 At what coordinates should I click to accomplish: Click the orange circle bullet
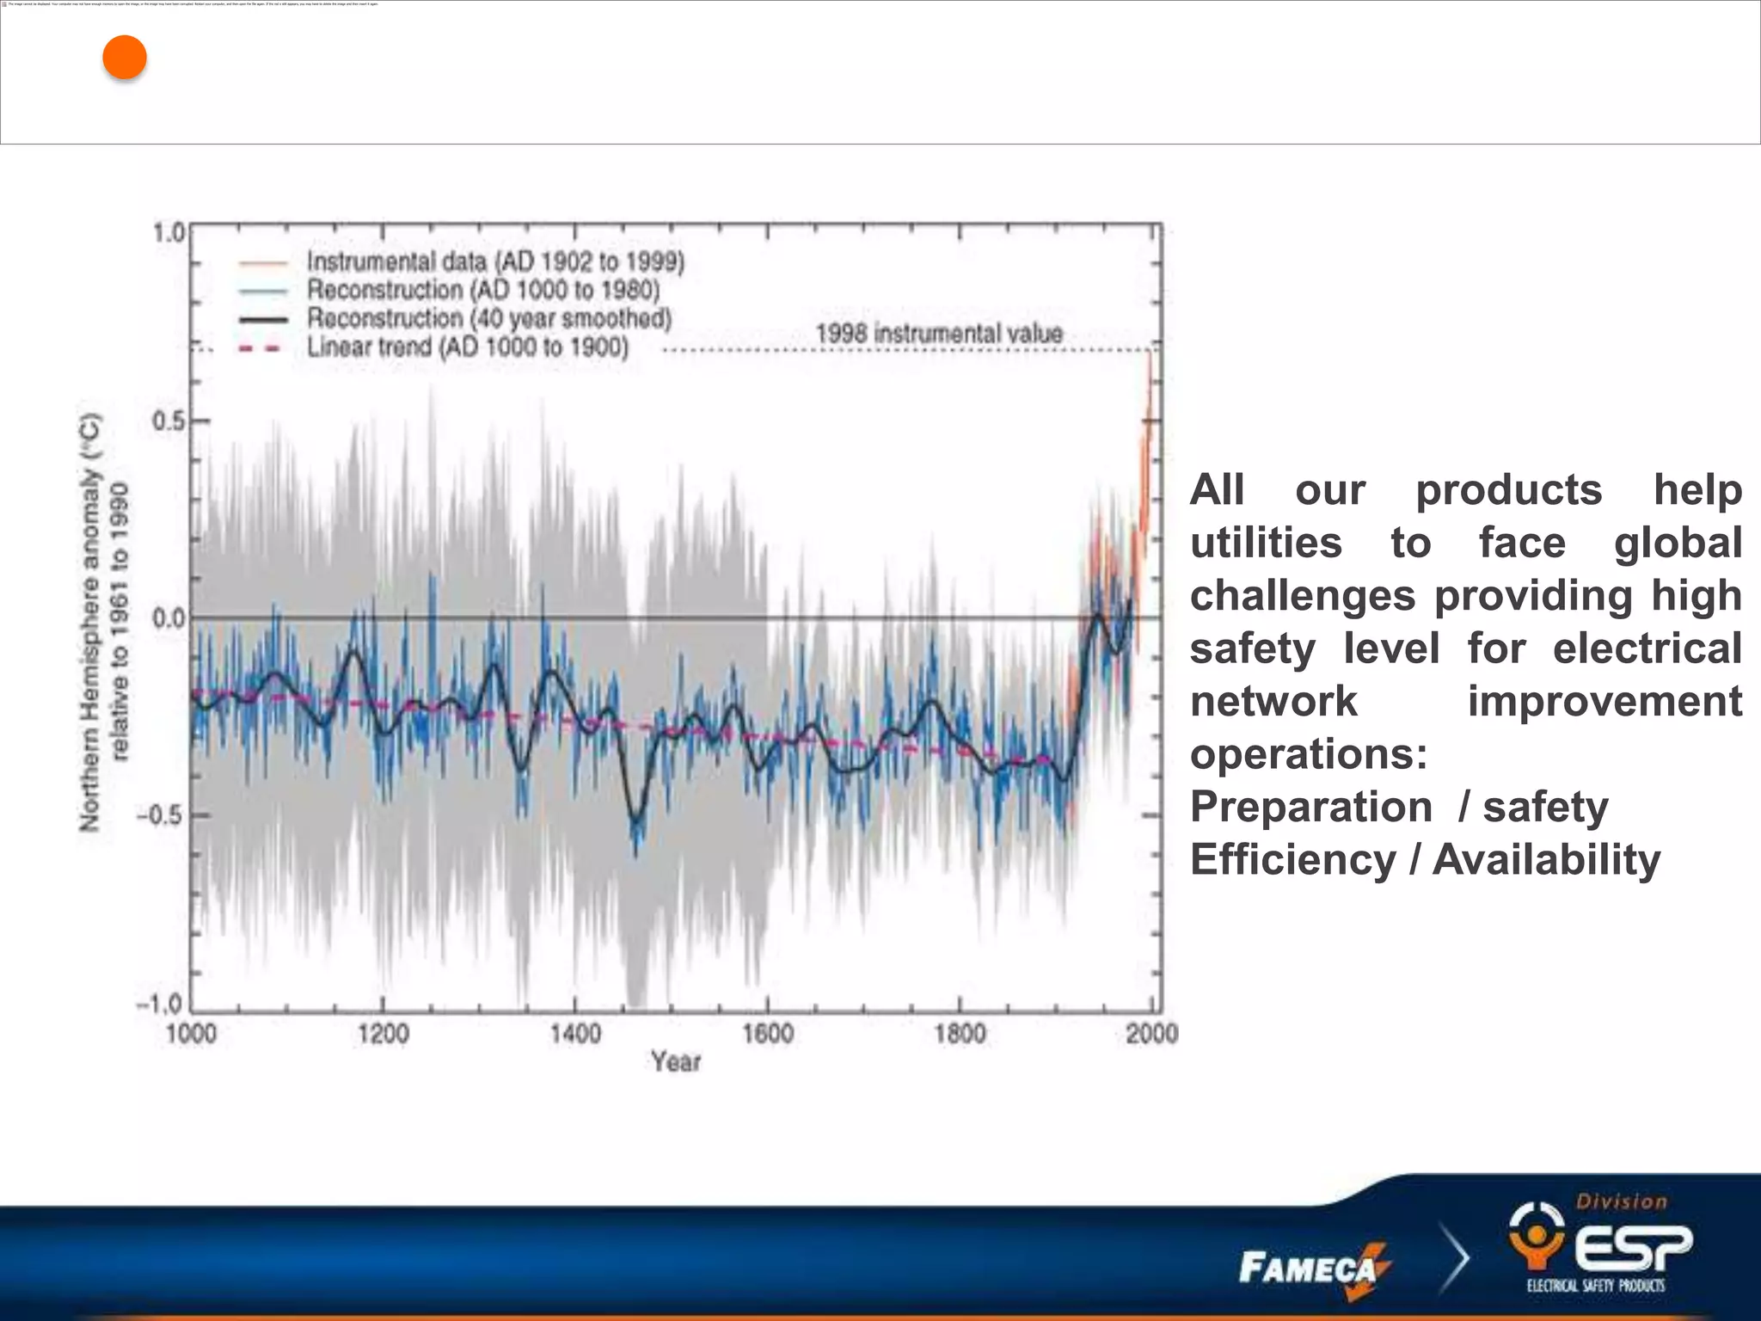point(125,58)
